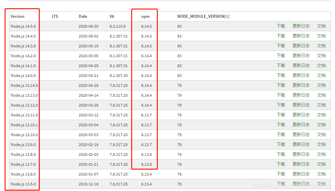Viewport: 335px width, 191px height.
Task: View changelog of Node.js 14.3.0
Action: tap(301, 46)
